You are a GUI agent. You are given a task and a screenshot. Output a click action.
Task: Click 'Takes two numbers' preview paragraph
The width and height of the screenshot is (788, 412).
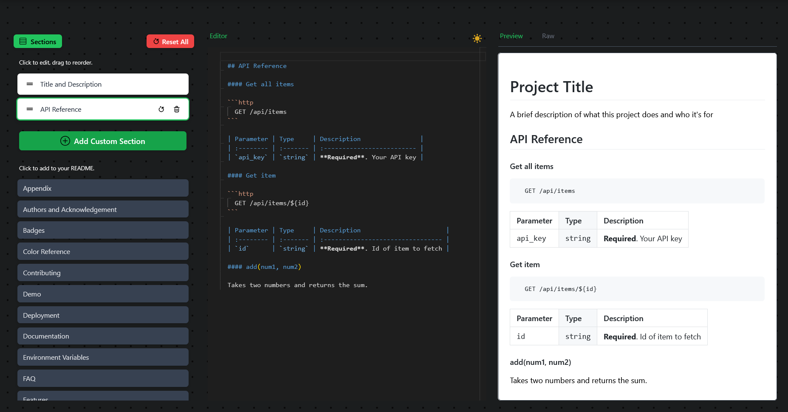[x=578, y=381]
